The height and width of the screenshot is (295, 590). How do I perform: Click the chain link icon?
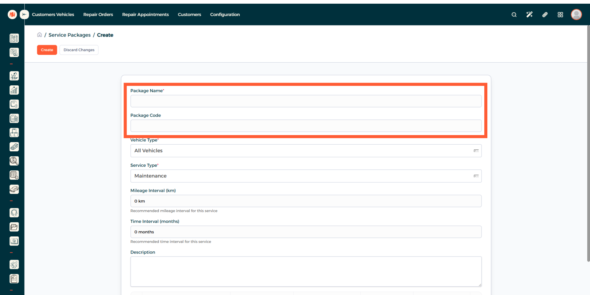[545, 15]
